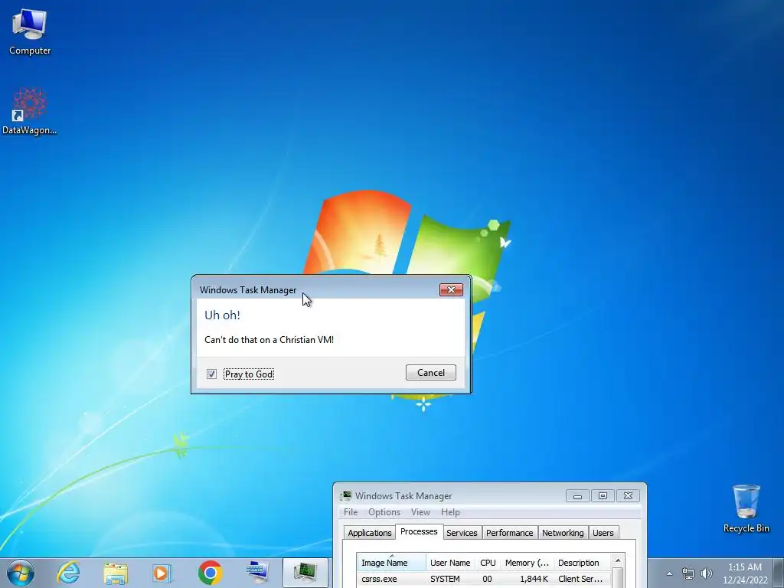
Task: Open the Computer desktop icon
Action: coord(30,32)
